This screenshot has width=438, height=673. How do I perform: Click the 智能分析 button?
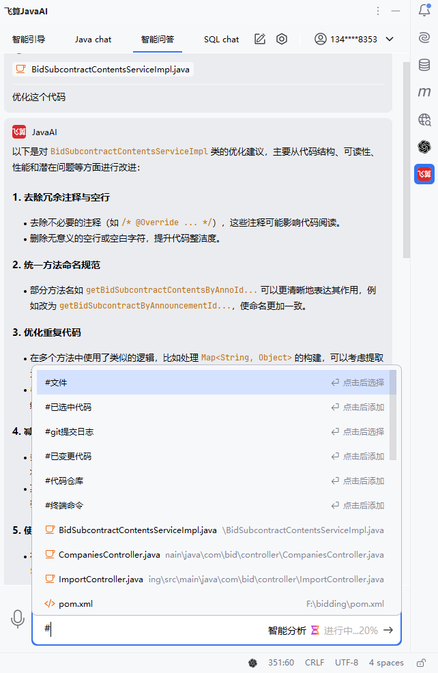[x=287, y=630]
